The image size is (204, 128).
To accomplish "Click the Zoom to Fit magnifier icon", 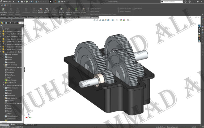I will (x=94, y=20).
